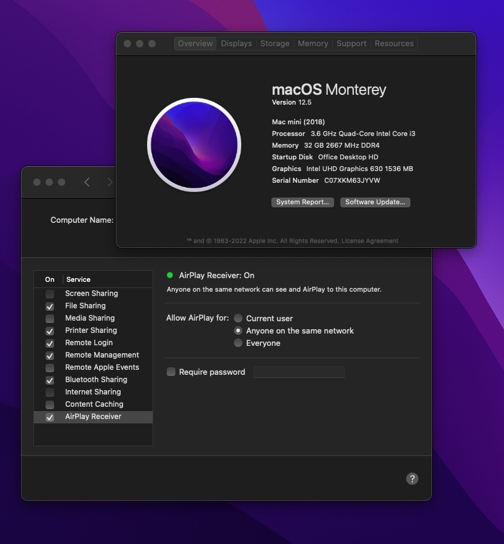Click the green AirPlay Receiver status dot

click(170, 275)
